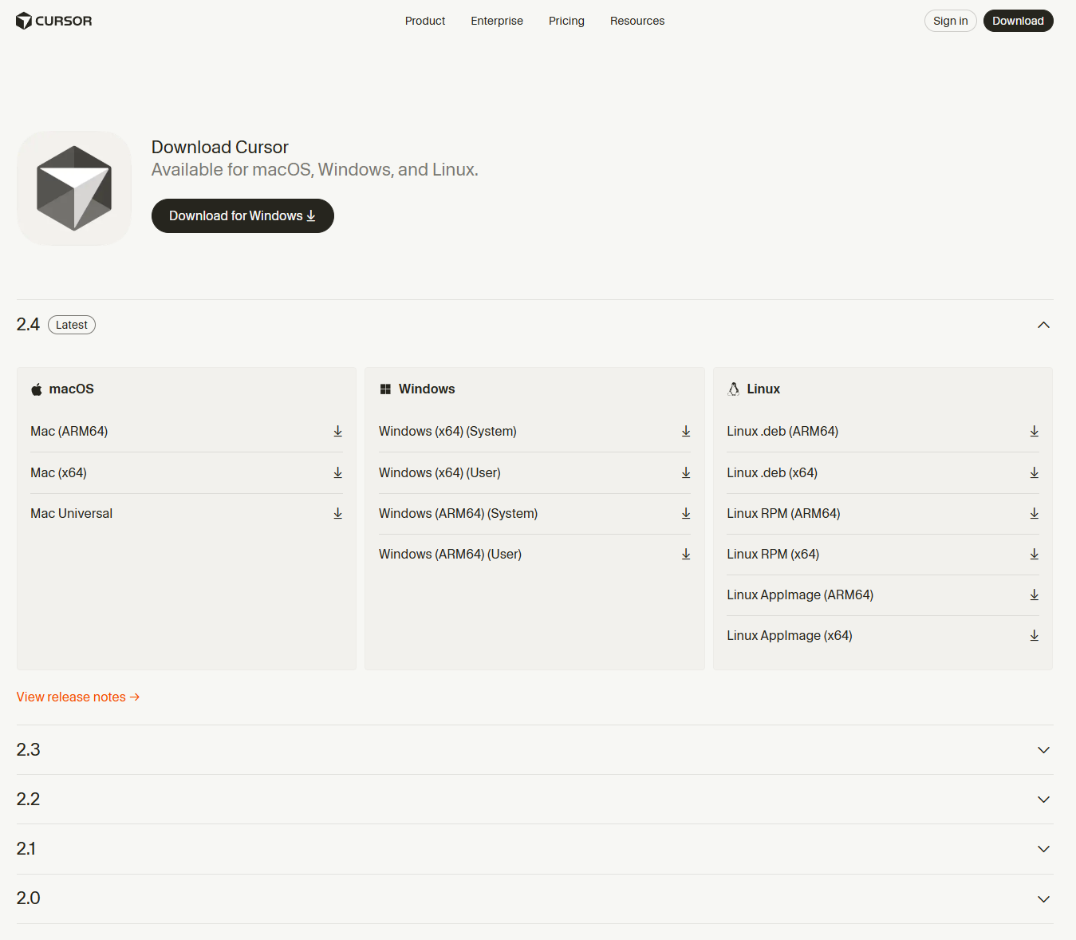1076x940 pixels.
Task: Expand the 2.1 version section
Action: click(1043, 849)
